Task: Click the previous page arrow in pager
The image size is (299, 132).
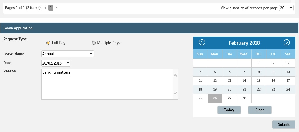Action: pyautogui.click(x=45, y=8)
